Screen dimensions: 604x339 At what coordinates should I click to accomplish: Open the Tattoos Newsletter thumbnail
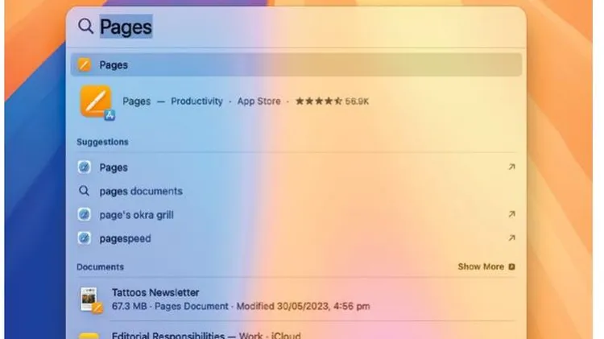click(91, 300)
